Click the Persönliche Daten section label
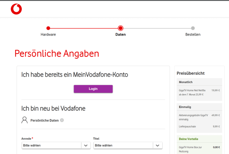Image resolution: width=229 pixels, height=154 pixels. (45, 120)
